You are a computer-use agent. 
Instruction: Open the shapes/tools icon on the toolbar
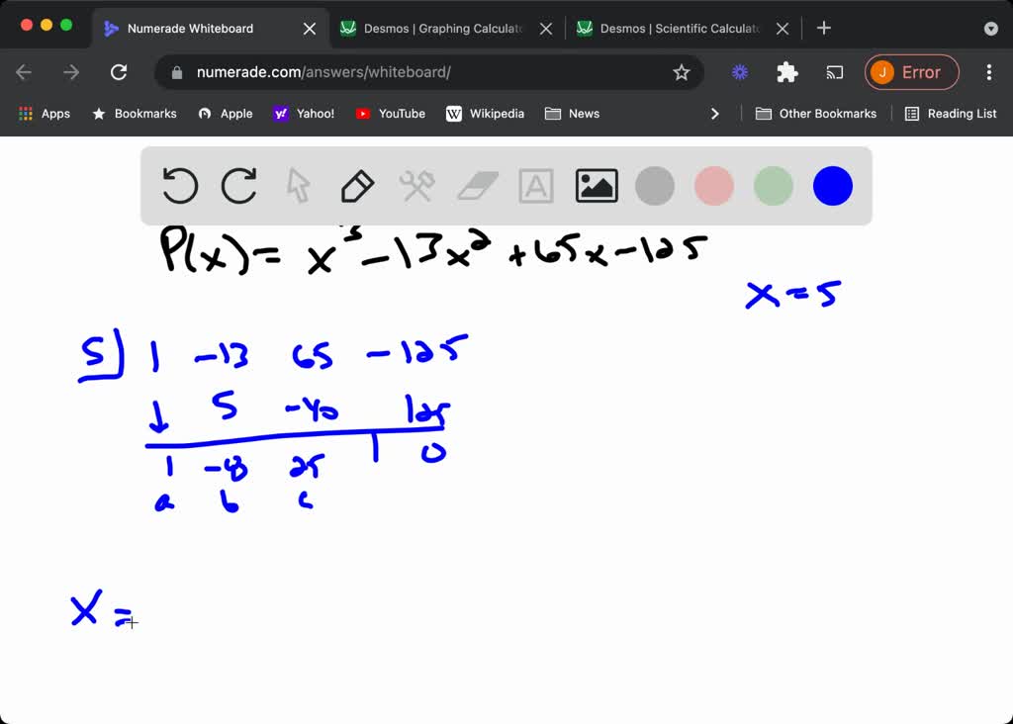tap(416, 185)
